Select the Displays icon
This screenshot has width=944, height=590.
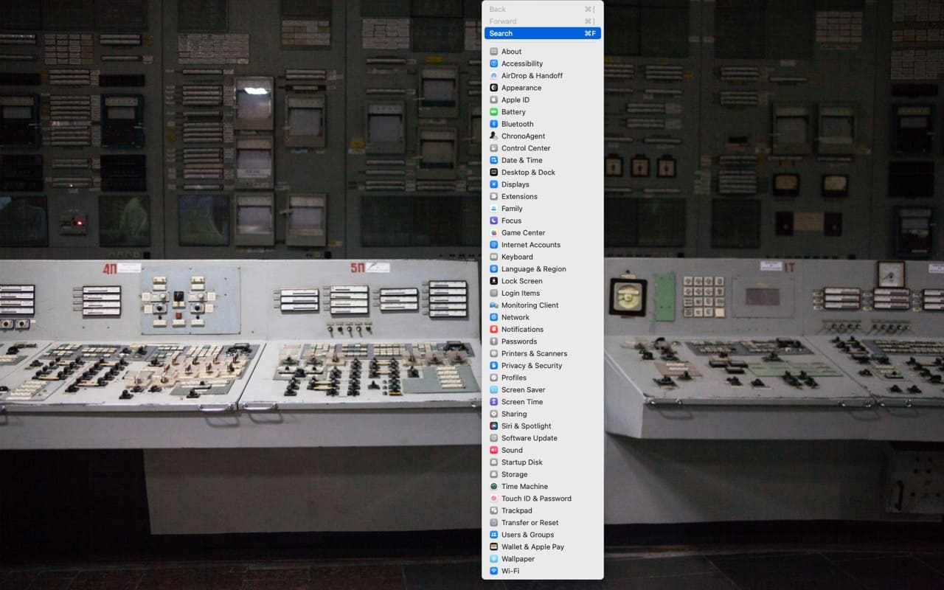[x=493, y=184]
